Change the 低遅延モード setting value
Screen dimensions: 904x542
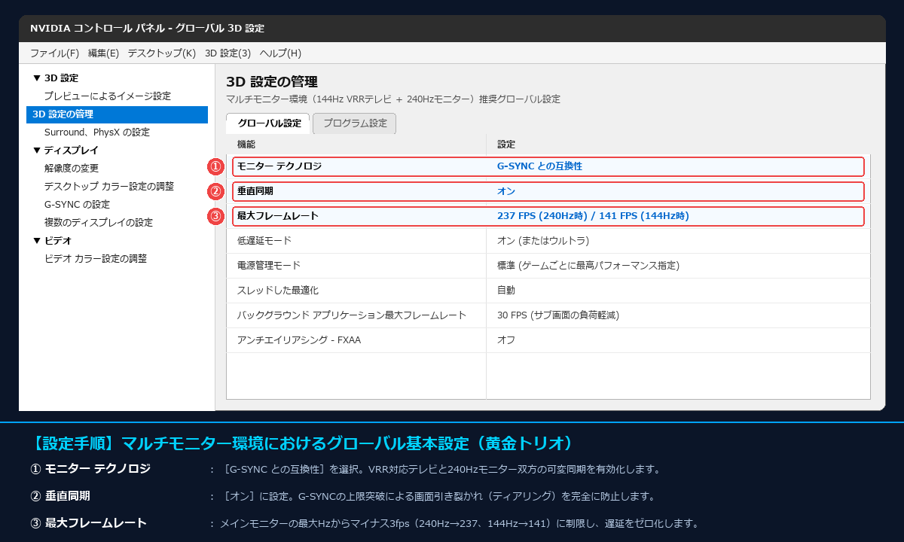[x=543, y=241]
